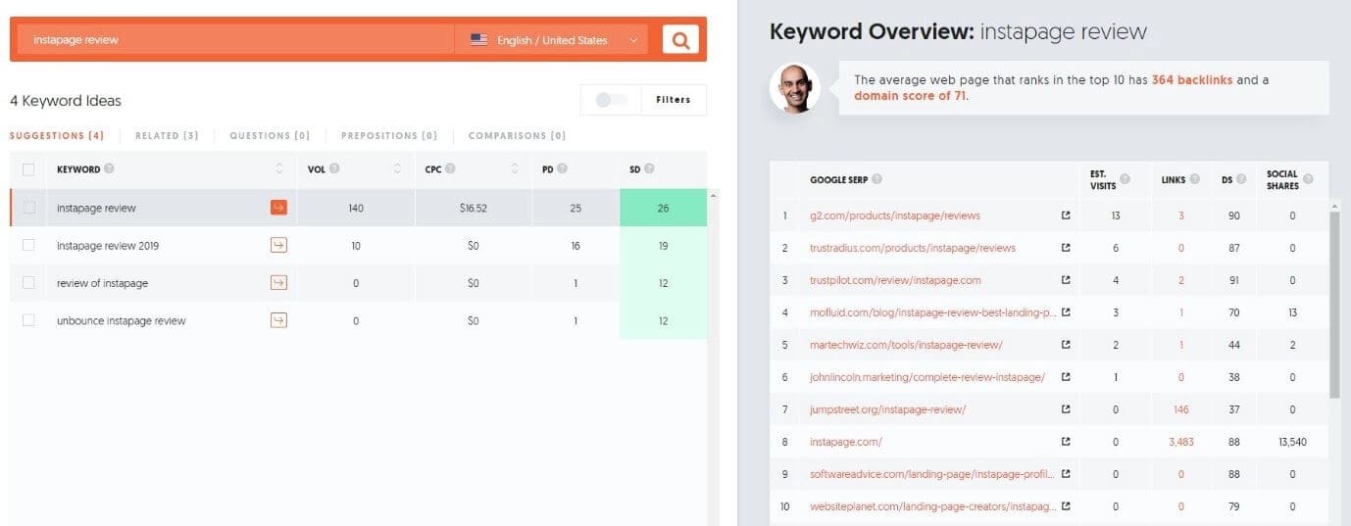This screenshot has width=1351, height=526.
Task: Open the softwareadvice.com landing-page link
Action: tap(932, 474)
